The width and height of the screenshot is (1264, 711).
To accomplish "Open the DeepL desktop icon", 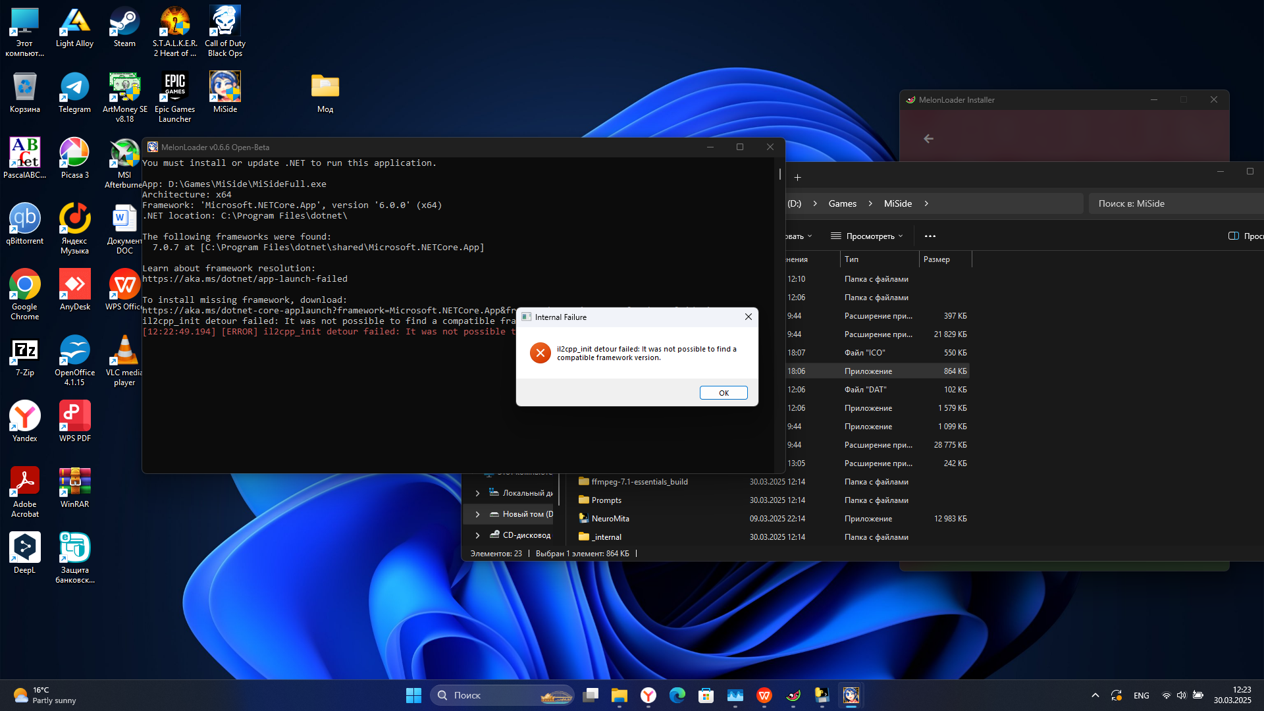I will 25,554.
